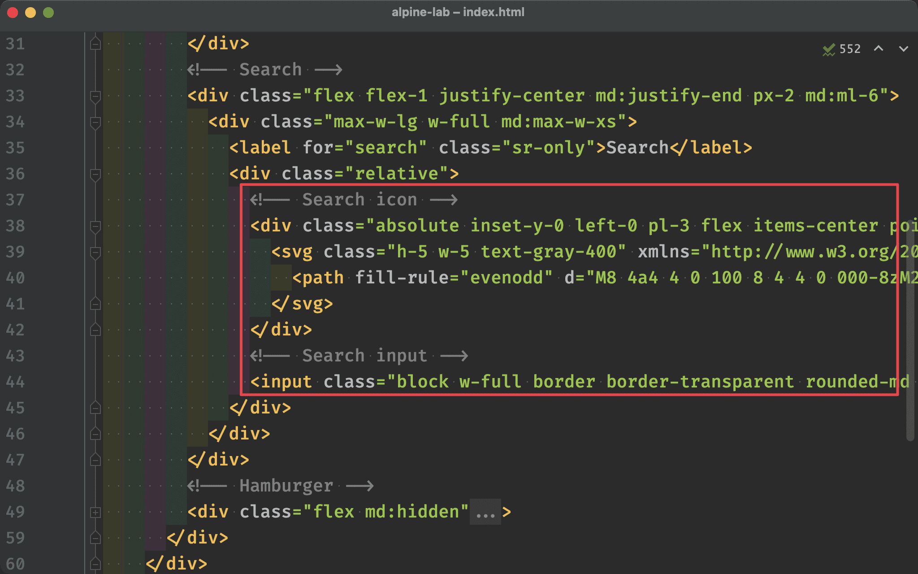Expand the folded div at line 49
Viewport: 918px width, 574px height.
pyautogui.click(x=95, y=512)
